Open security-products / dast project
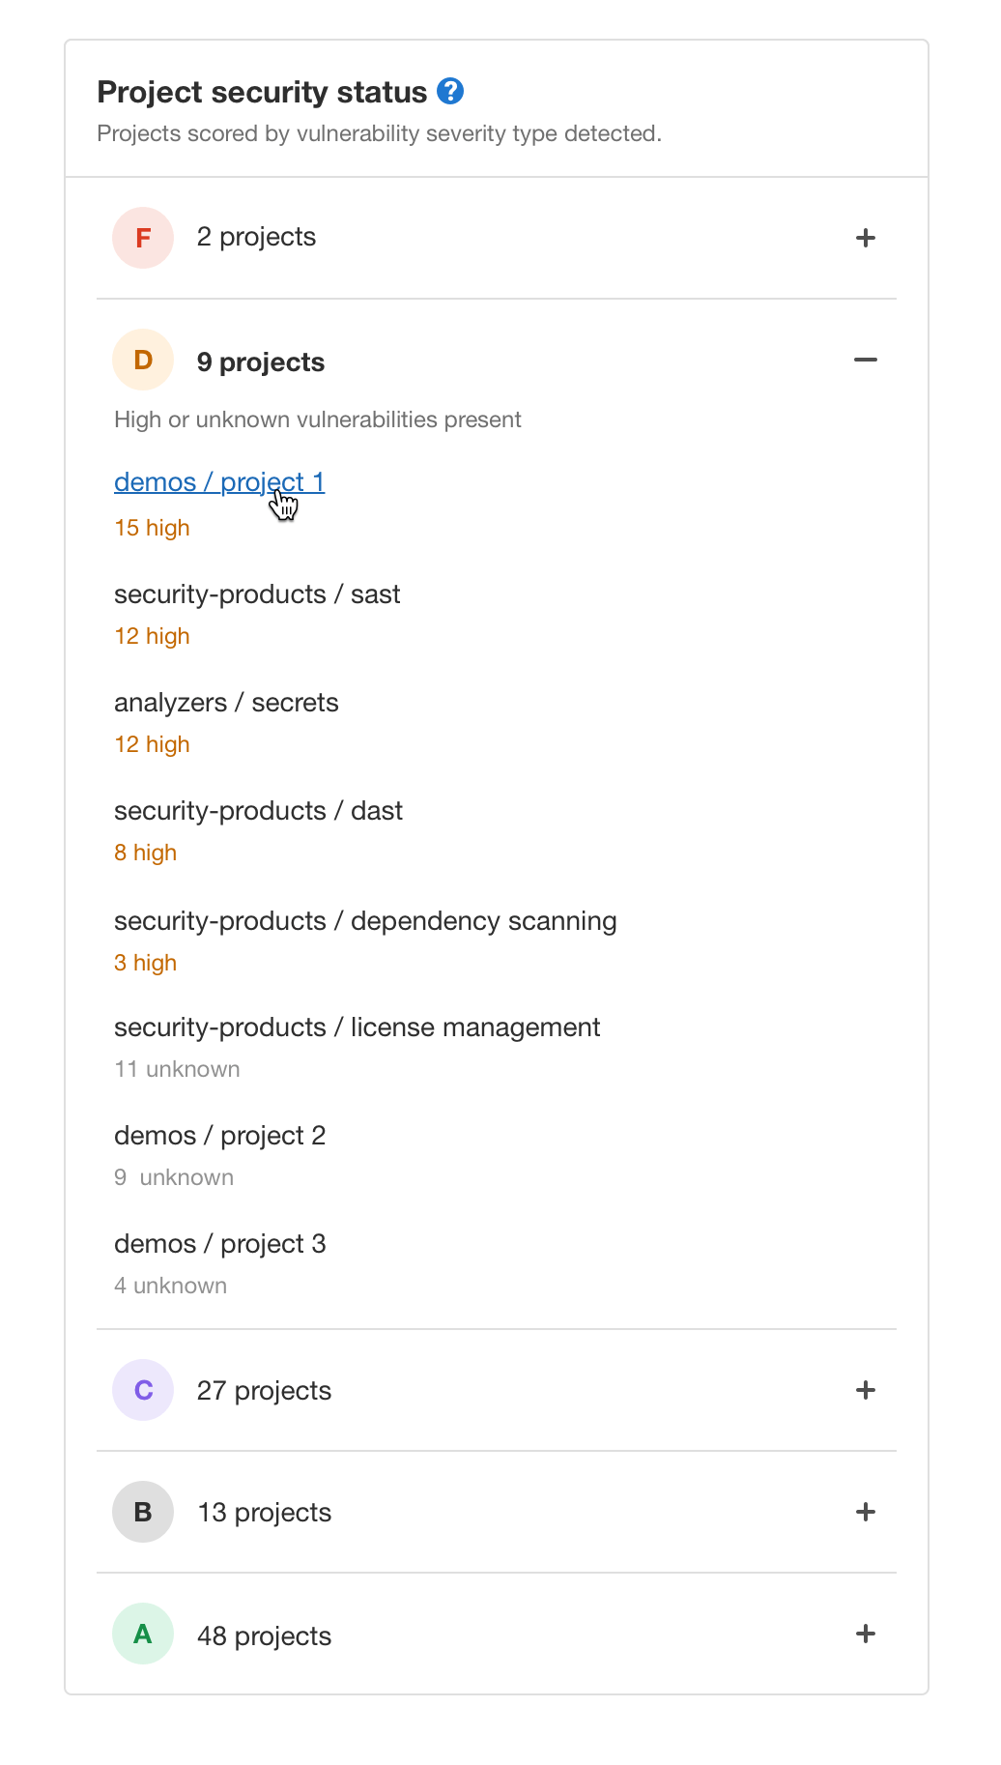 (x=258, y=810)
